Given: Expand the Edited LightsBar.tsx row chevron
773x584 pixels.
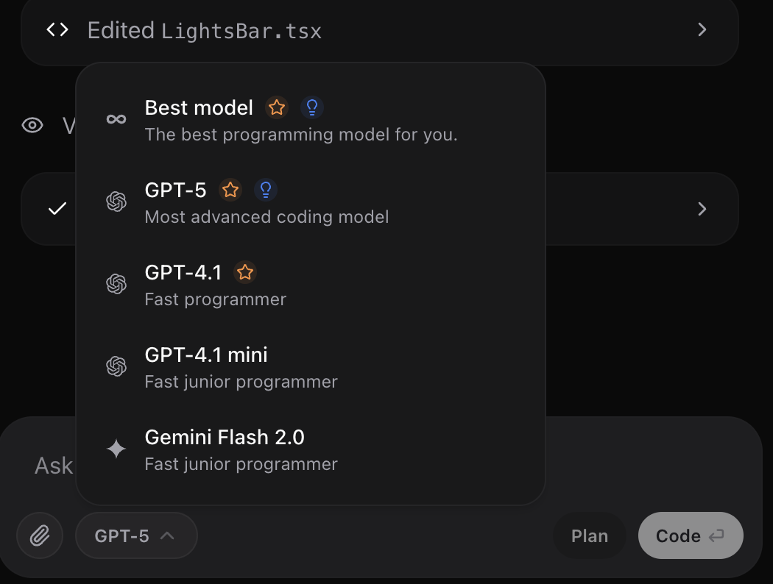Looking at the screenshot, I should 702,30.
